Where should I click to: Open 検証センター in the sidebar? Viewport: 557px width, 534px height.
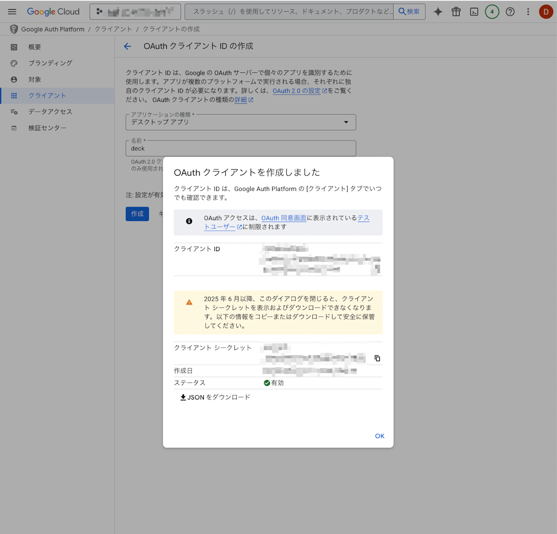pos(57,128)
